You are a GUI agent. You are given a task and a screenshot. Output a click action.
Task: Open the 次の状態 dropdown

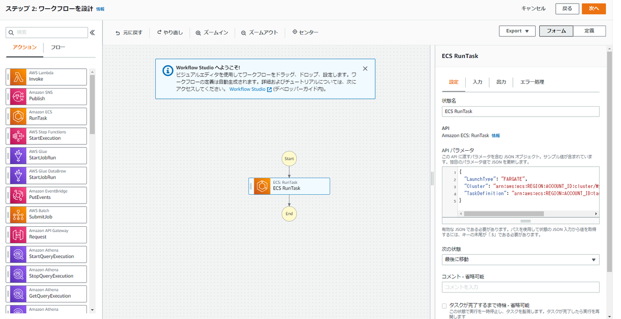520,259
